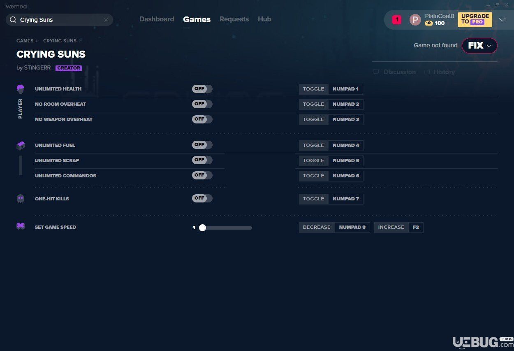Click the Upgrade to Pro button

[475, 19]
